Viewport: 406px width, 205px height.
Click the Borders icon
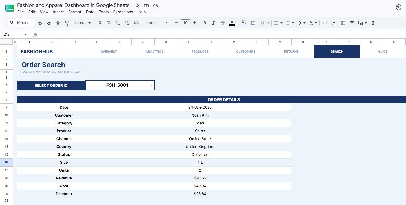tap(253, 23)
